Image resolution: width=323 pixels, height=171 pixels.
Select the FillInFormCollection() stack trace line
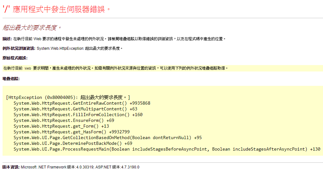[78, 115]
